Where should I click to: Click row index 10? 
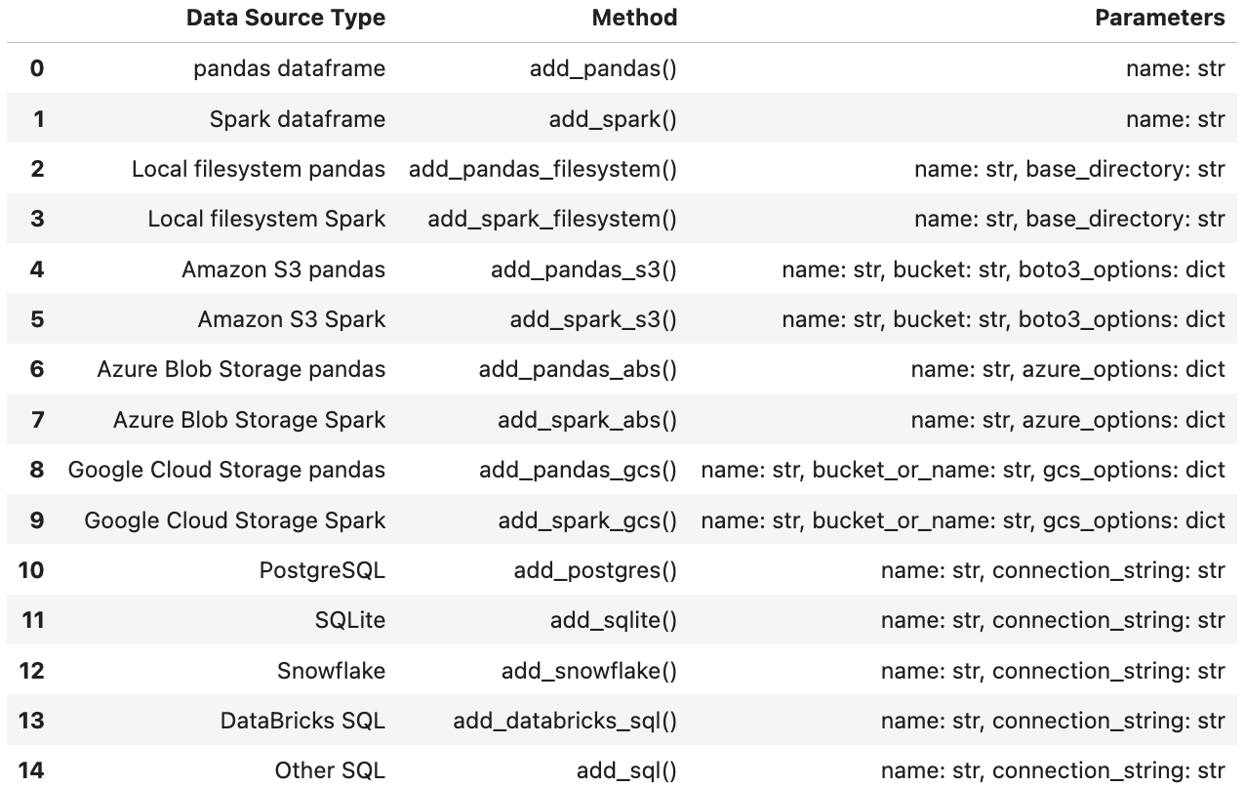click(x=31, y=570)
